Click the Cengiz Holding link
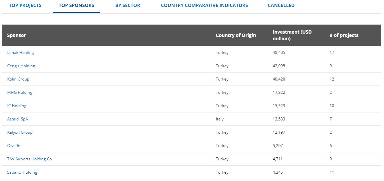Screen dimensions: 384x181 21,66
